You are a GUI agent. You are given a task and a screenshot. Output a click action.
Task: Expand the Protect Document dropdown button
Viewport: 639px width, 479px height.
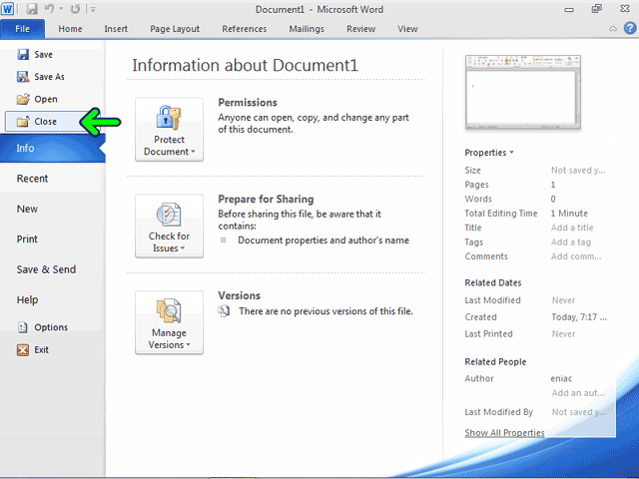(x=169, y=130)
